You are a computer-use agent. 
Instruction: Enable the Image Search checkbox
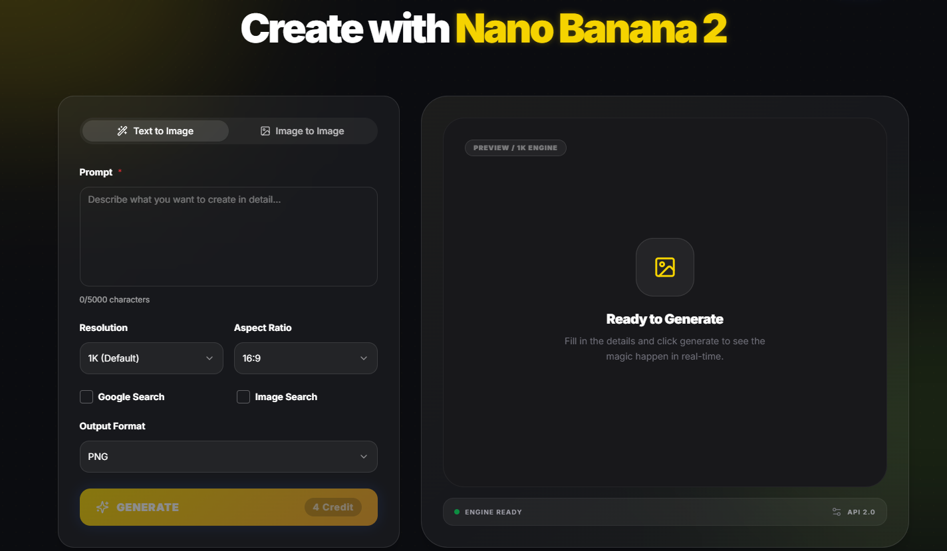[x=243, y=397]
